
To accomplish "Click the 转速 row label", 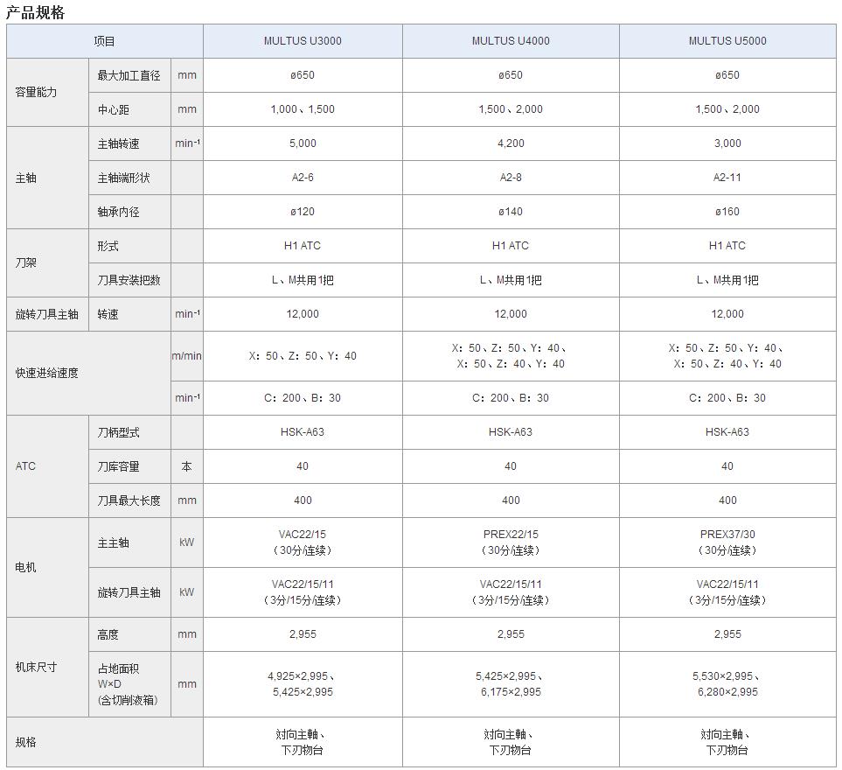I will click(x=108, y=314).
